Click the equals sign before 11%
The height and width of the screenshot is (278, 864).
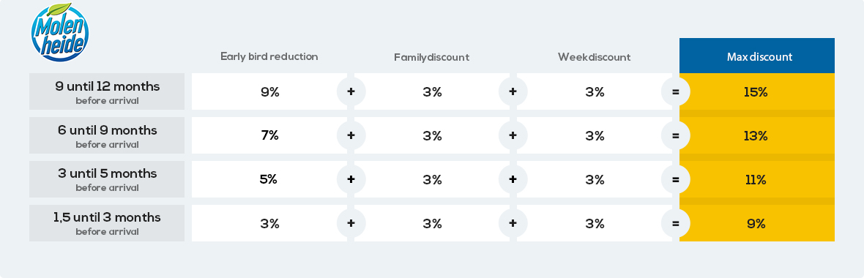point(676,179)
